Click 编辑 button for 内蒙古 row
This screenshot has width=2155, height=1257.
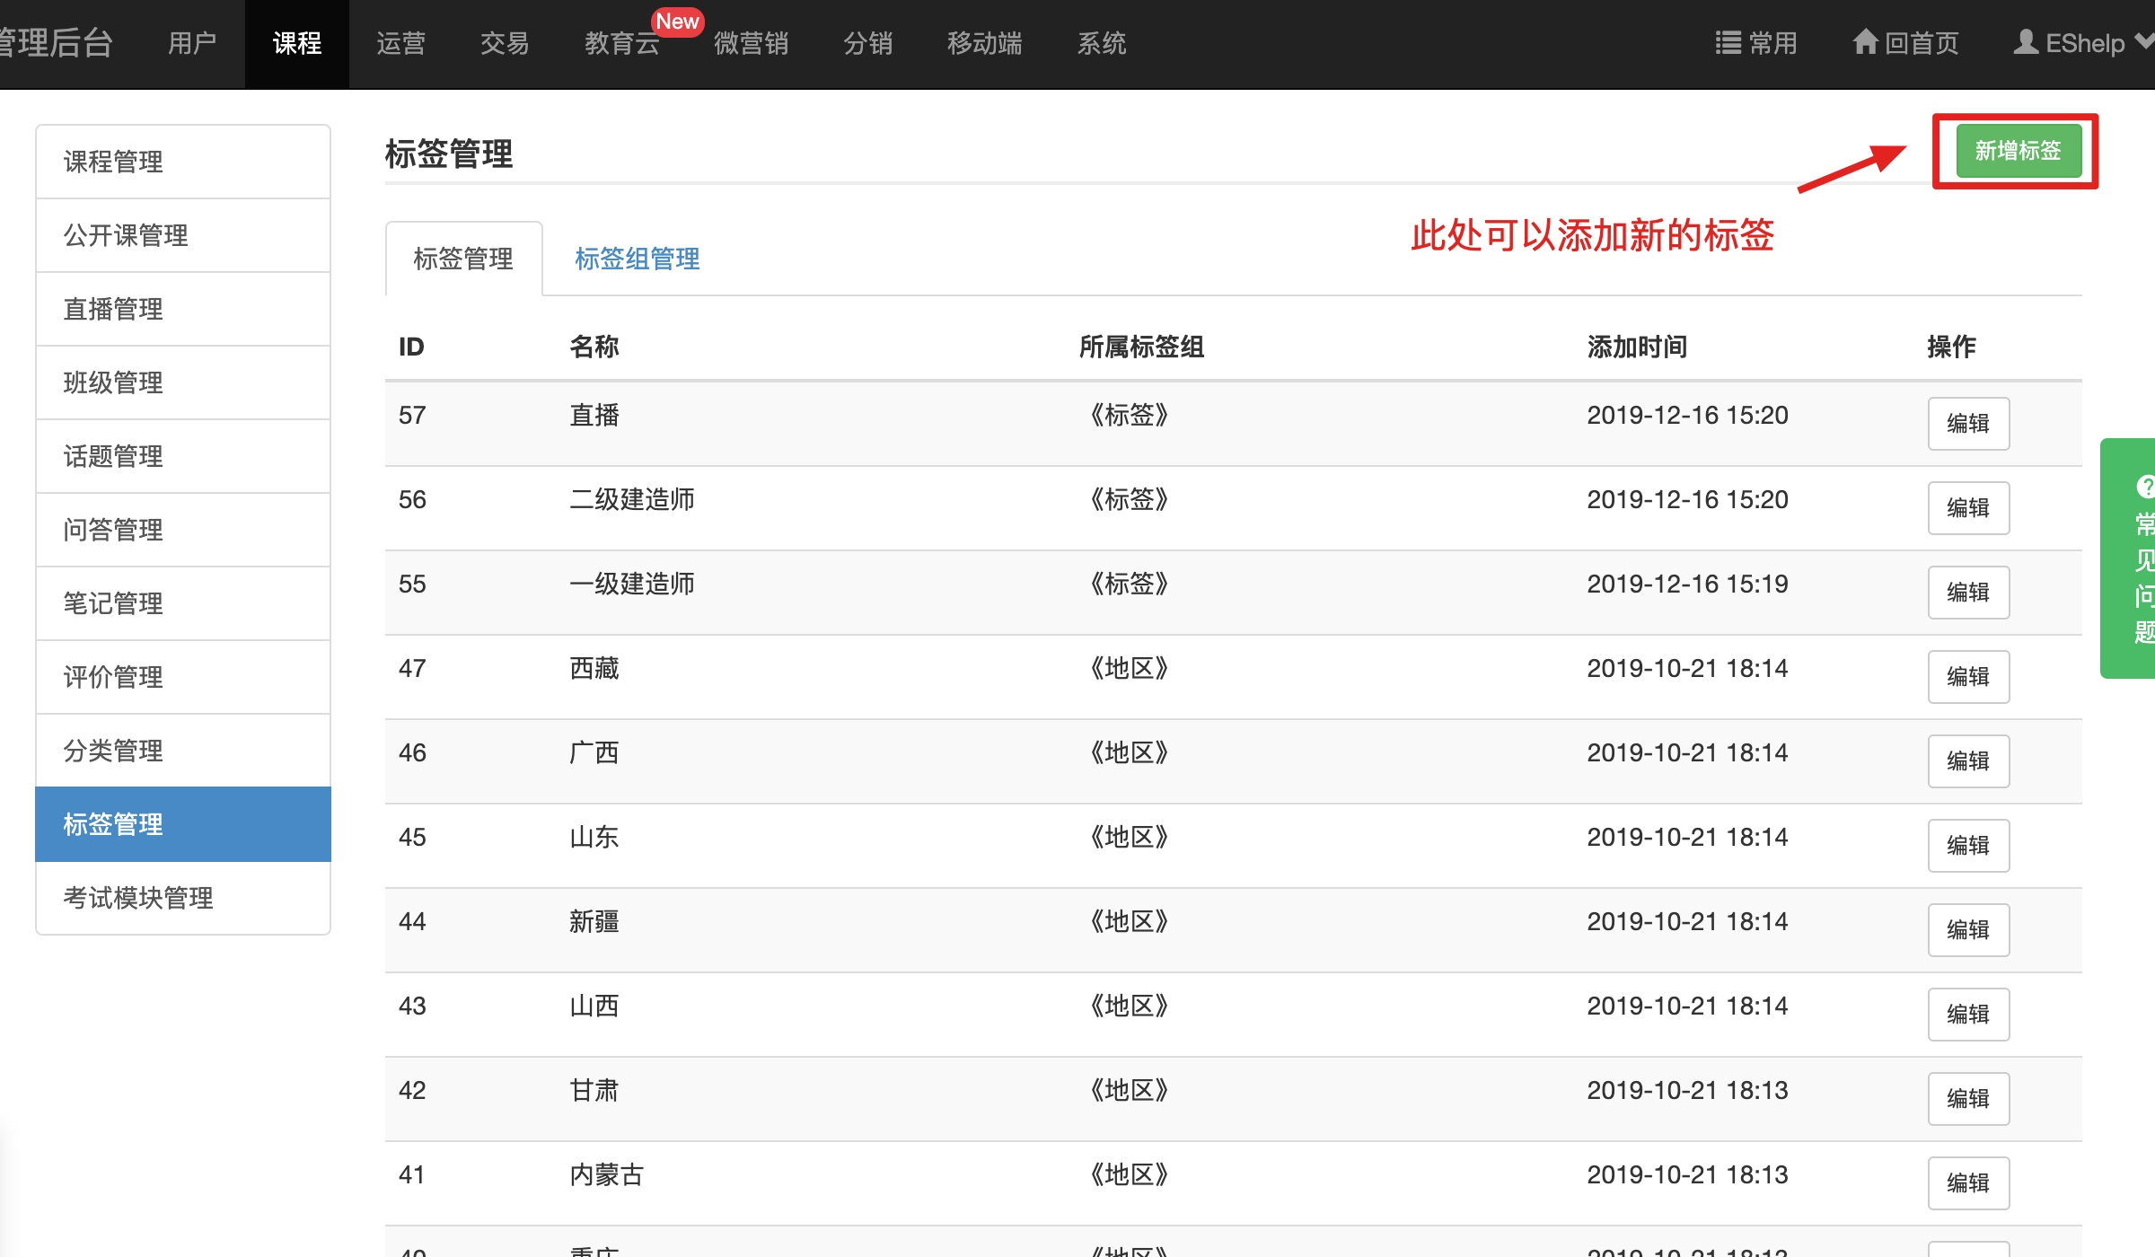point(1967,1183)
